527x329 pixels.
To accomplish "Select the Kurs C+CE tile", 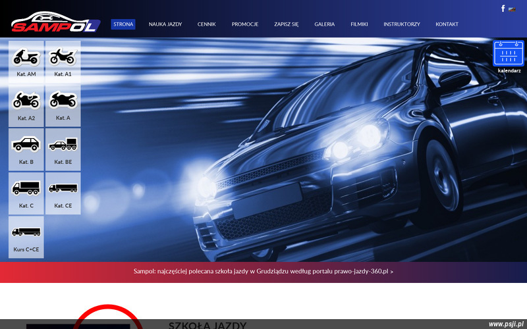I will tap(26, 237).
